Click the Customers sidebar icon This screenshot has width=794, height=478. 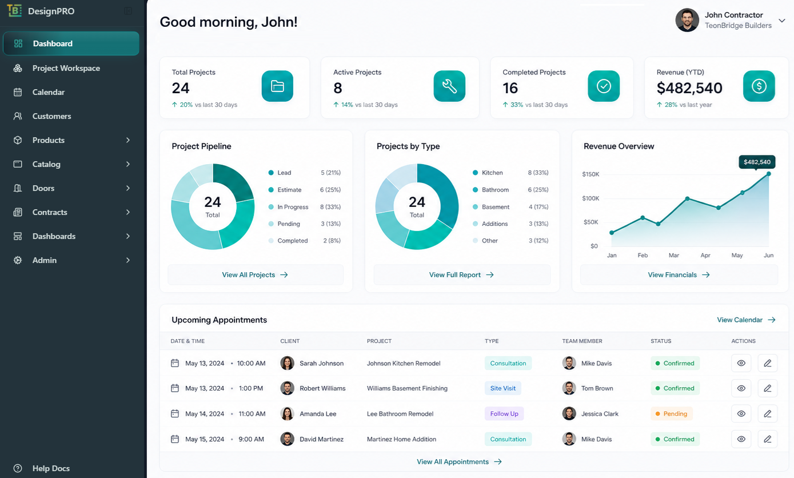click(18, 116)
